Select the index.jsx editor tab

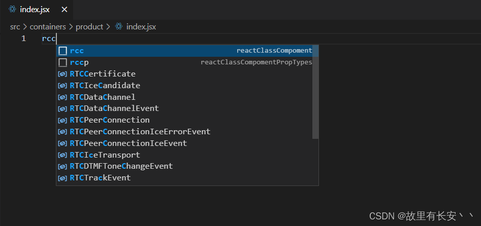click(36, 10)
